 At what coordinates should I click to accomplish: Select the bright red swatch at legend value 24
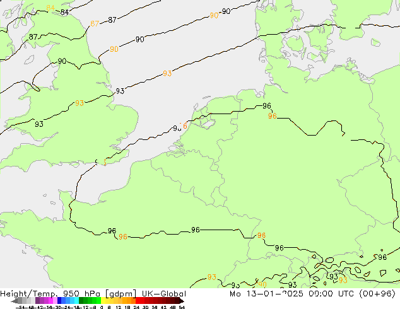pyautogui.click(x=138, y=301)
